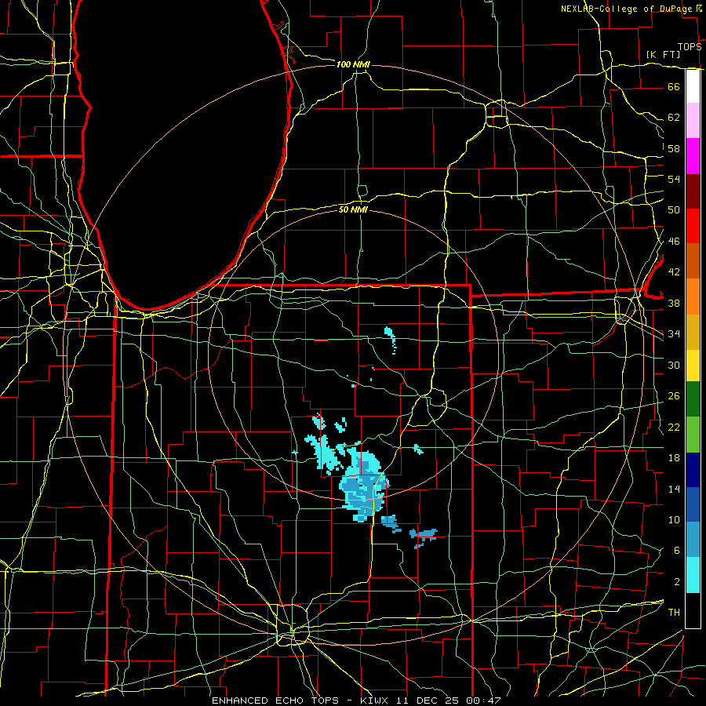The width and height of the screenshot is (706, 706).
Task: Click the "NEXLAB-College of DuPage" credit text
Action: [x=628, y=9]
